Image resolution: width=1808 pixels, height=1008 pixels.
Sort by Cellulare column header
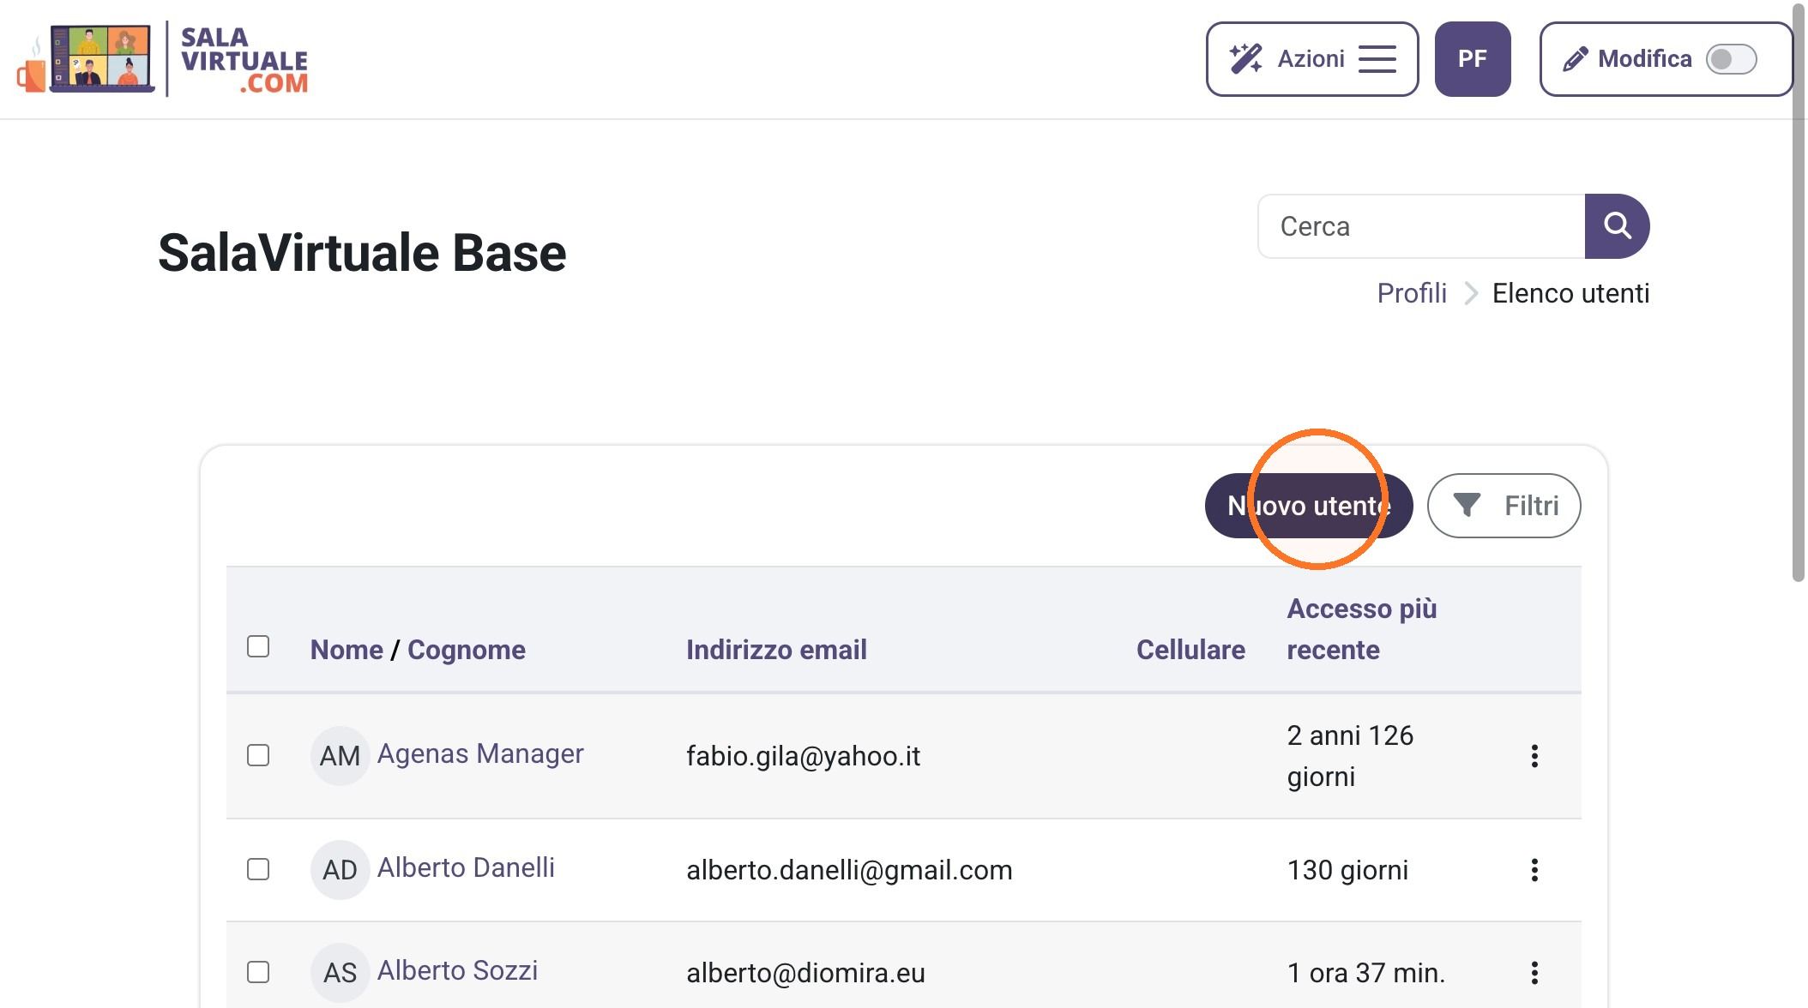tap(1190, 650)
